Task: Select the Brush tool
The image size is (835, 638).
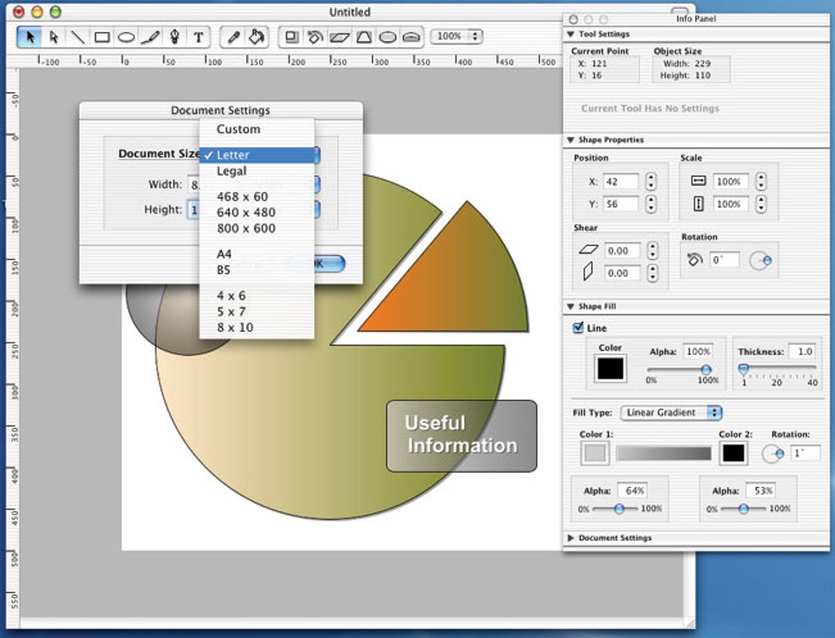Action: pyautogui.click(x=150, y=37)
